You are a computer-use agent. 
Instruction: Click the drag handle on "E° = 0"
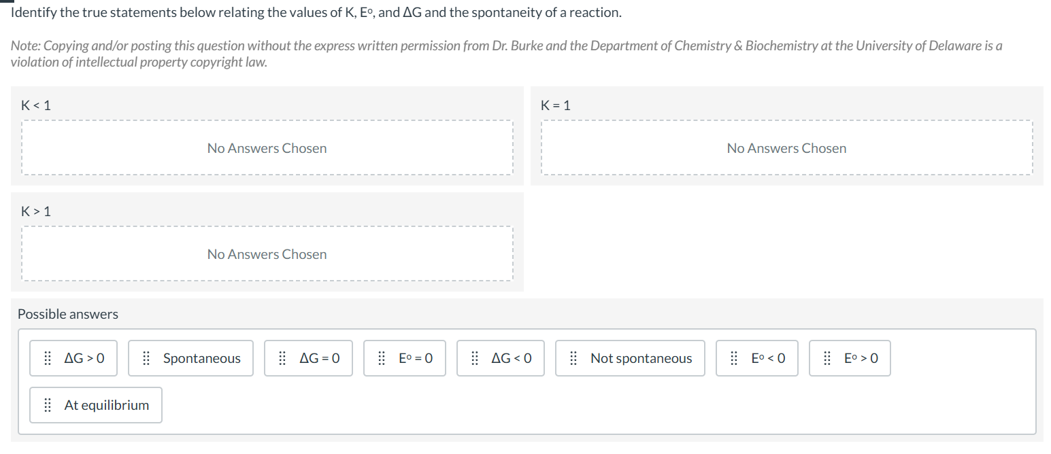coord(381,358)
